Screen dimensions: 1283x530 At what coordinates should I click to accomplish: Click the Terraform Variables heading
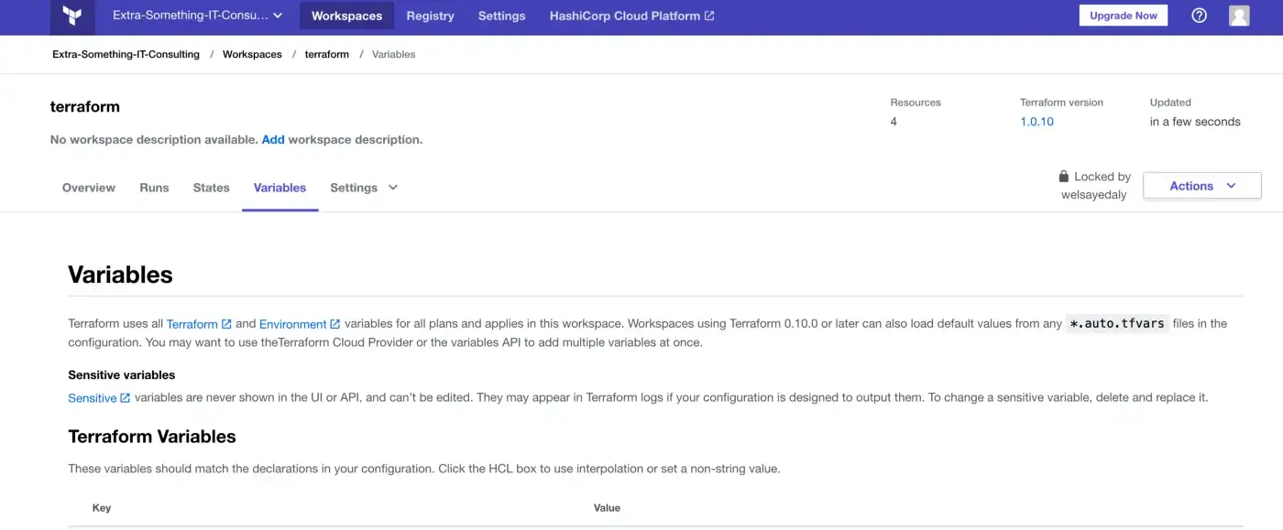point(152,437)
